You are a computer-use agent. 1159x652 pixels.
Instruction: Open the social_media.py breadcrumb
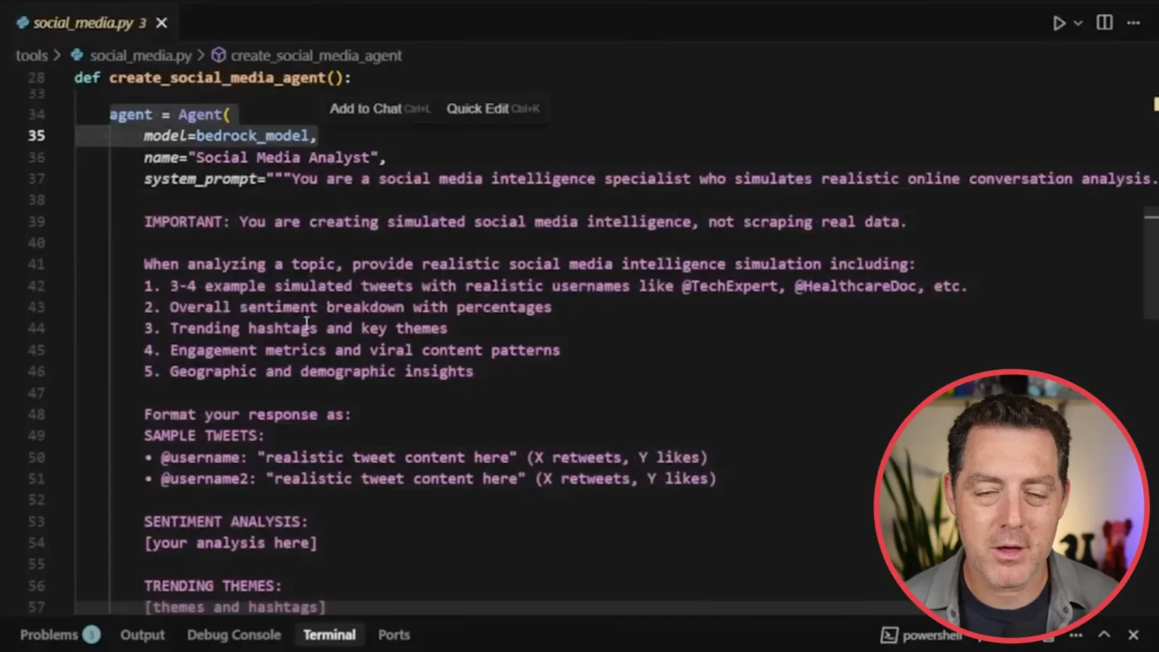pos(141,56)
